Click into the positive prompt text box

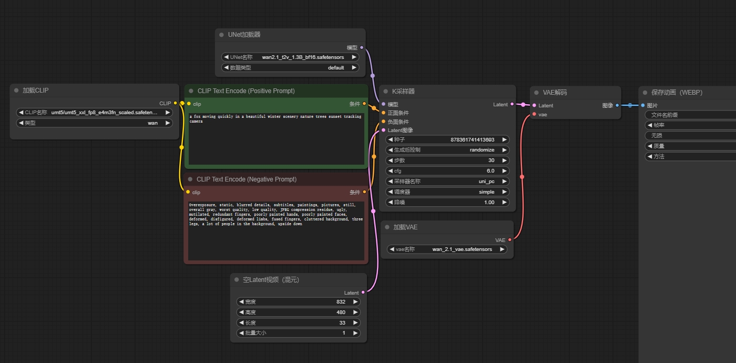(276, 138)
